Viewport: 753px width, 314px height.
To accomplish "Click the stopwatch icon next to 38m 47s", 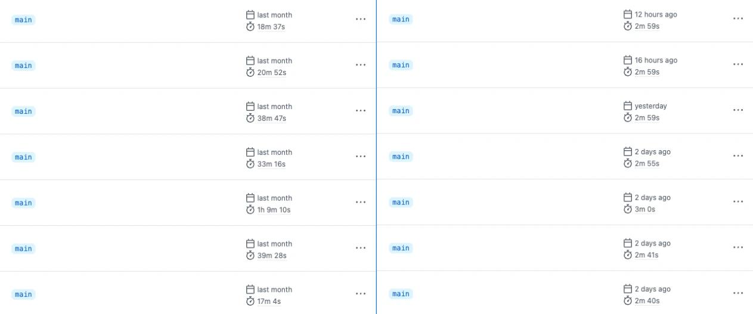I will (x=250, y=118).
